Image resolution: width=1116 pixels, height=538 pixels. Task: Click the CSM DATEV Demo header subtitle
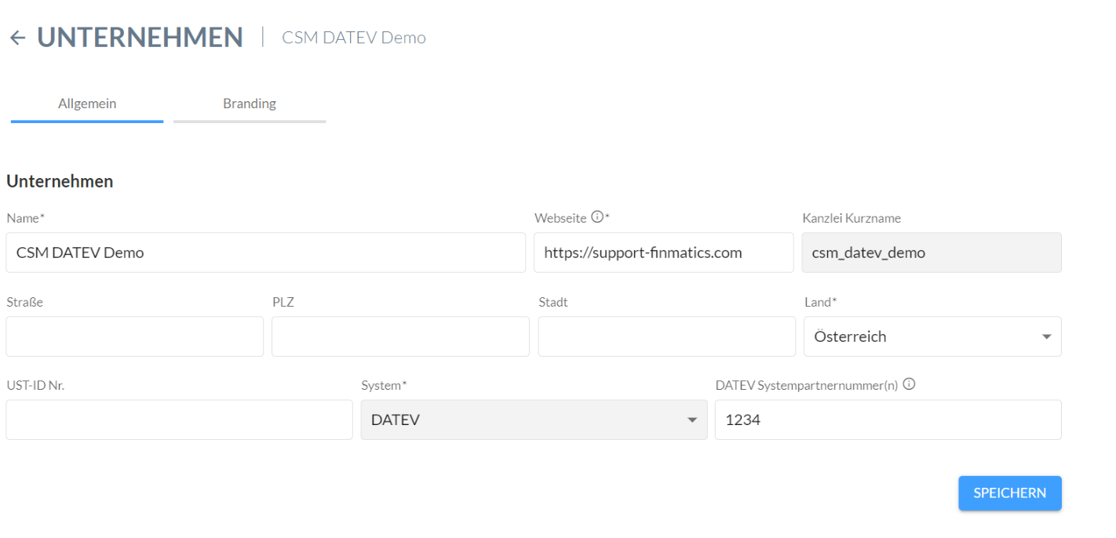tap(354, 38)
